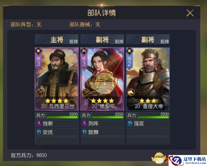Close the 部队详情 dialog

[190, 13]
